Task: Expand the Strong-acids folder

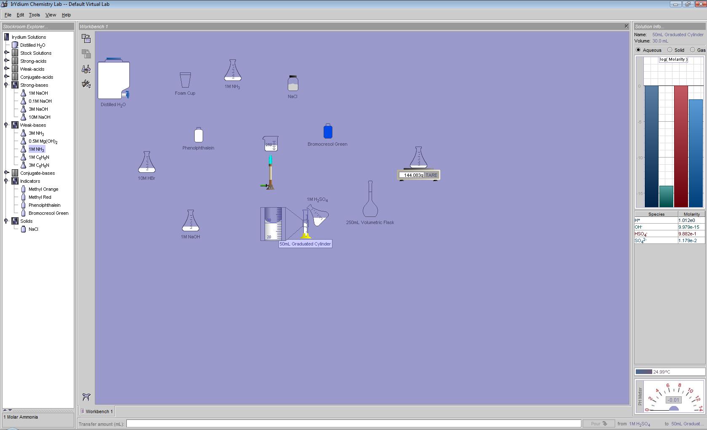Action: click(x=7, y=61)
